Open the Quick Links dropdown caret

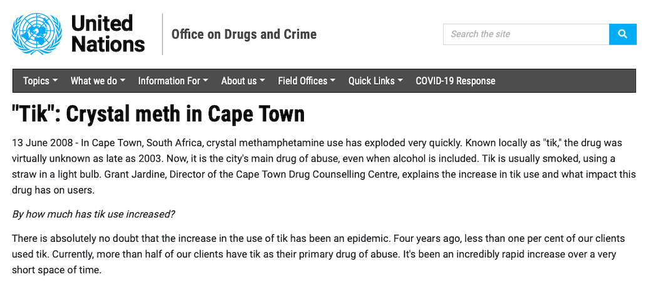[400, 81]
